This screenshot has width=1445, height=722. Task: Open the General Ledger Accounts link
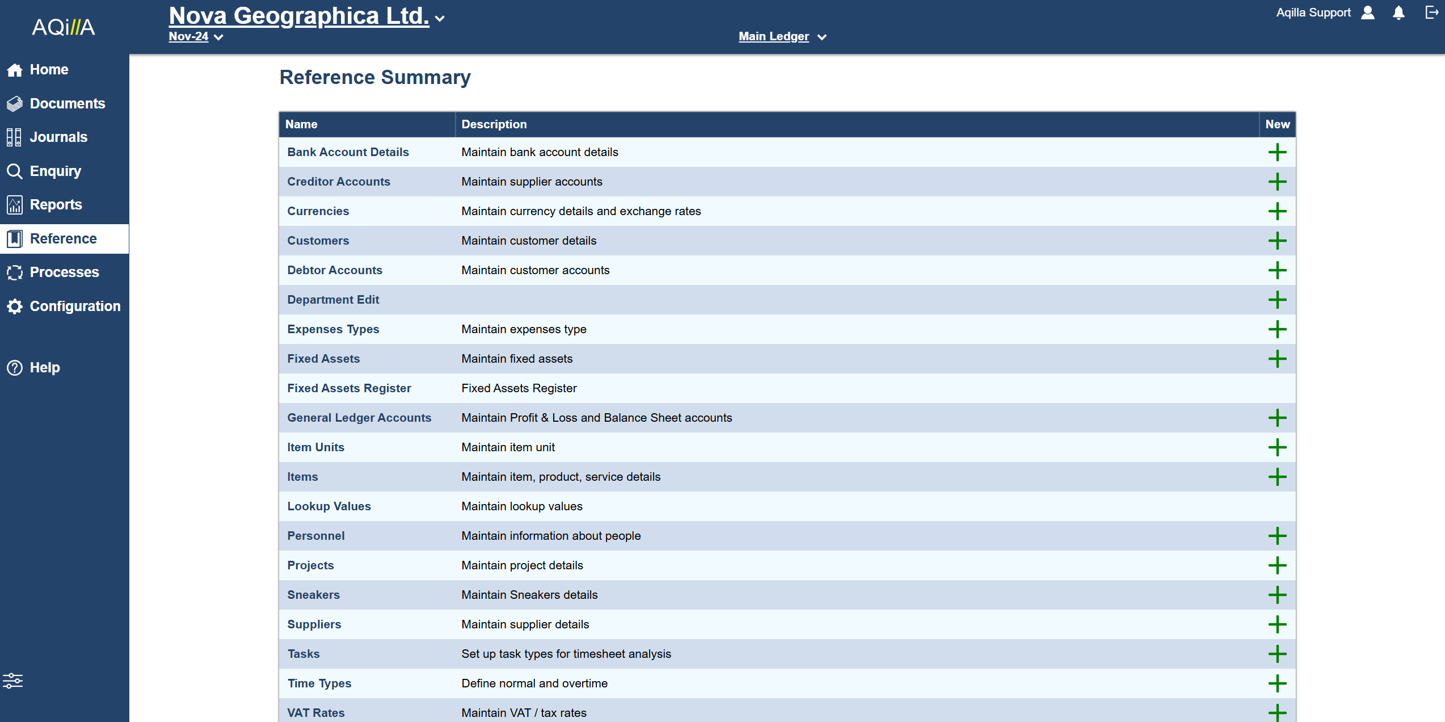(x=359, y=418)
